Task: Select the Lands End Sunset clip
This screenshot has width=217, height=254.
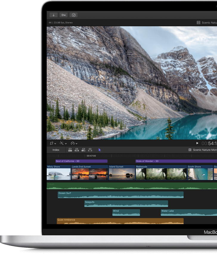Action: coord(89,173)
